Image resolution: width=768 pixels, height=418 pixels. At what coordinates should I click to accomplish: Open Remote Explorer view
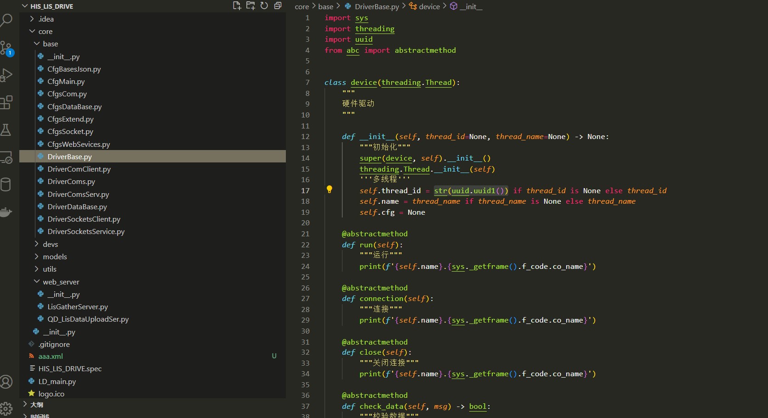pyautogui.click(x=6, y=157)
